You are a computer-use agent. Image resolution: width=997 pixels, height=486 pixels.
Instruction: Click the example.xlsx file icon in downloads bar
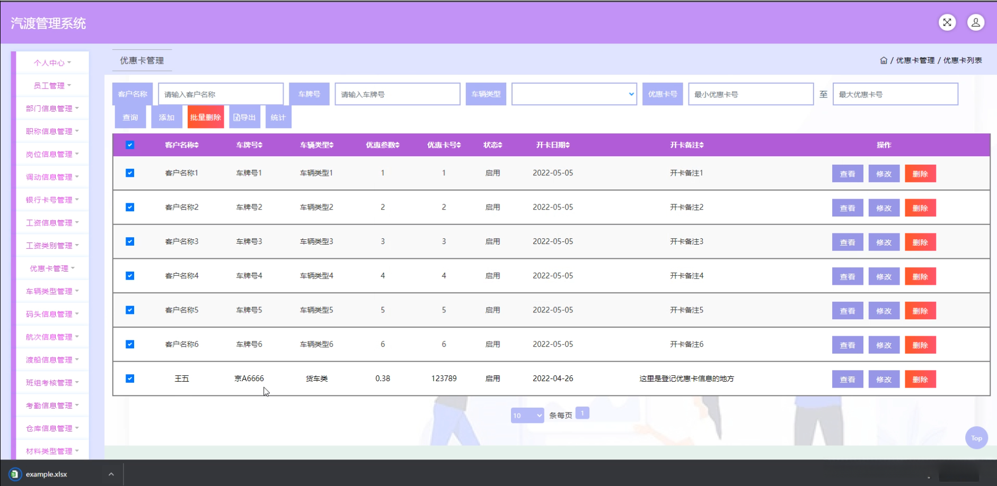(x=15, y=474)
